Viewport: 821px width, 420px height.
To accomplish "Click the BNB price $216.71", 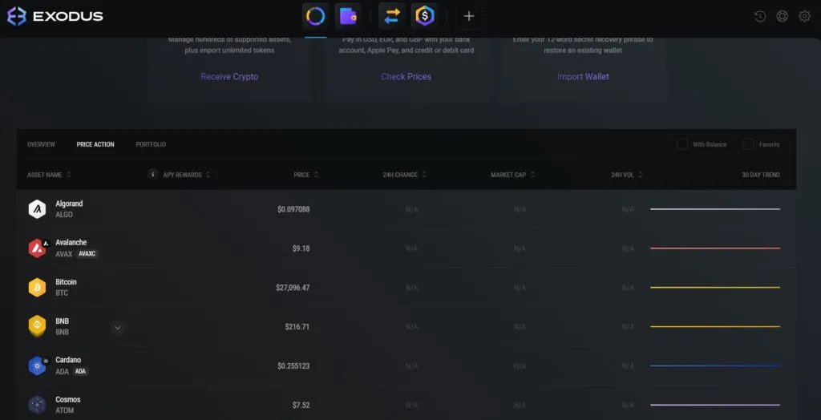I will click(x=297, y=327).
